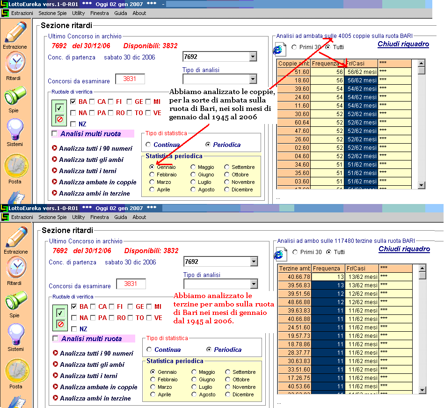Open Estrazione pencil icon in upper window
444x408 pixels.
tap(15, 32)
